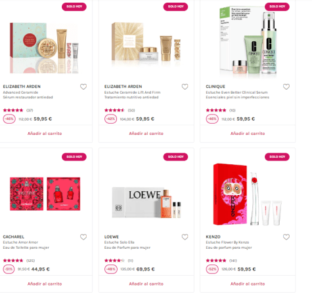This screenshot has height=294, width=312.
Task: Add Loewe Solo Ella to favorites heart
Action: pos(185,237)
